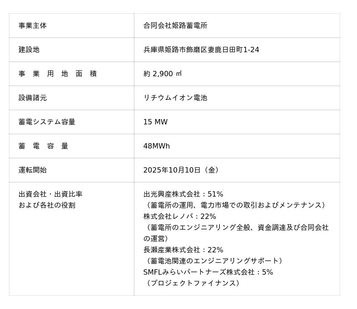This screenshot has height=309, width=357.
Task: Click the （プロジェクトファイナンス） text
Action: [193, 283]
